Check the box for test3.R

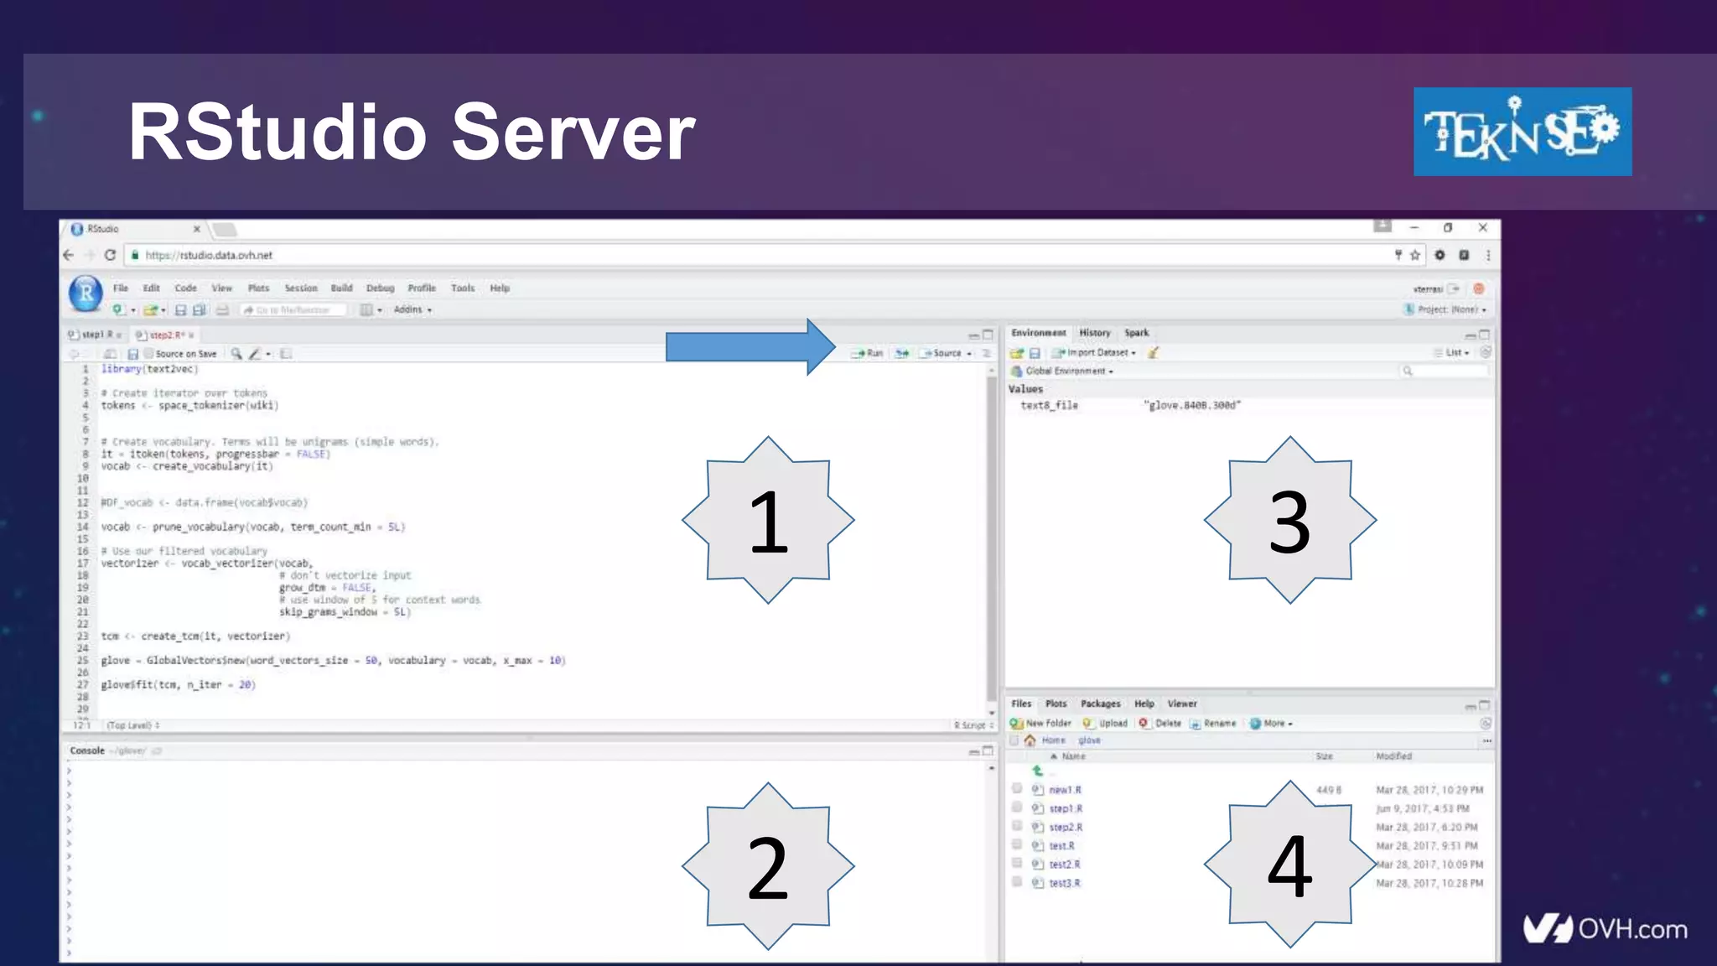coord(1017,882)
